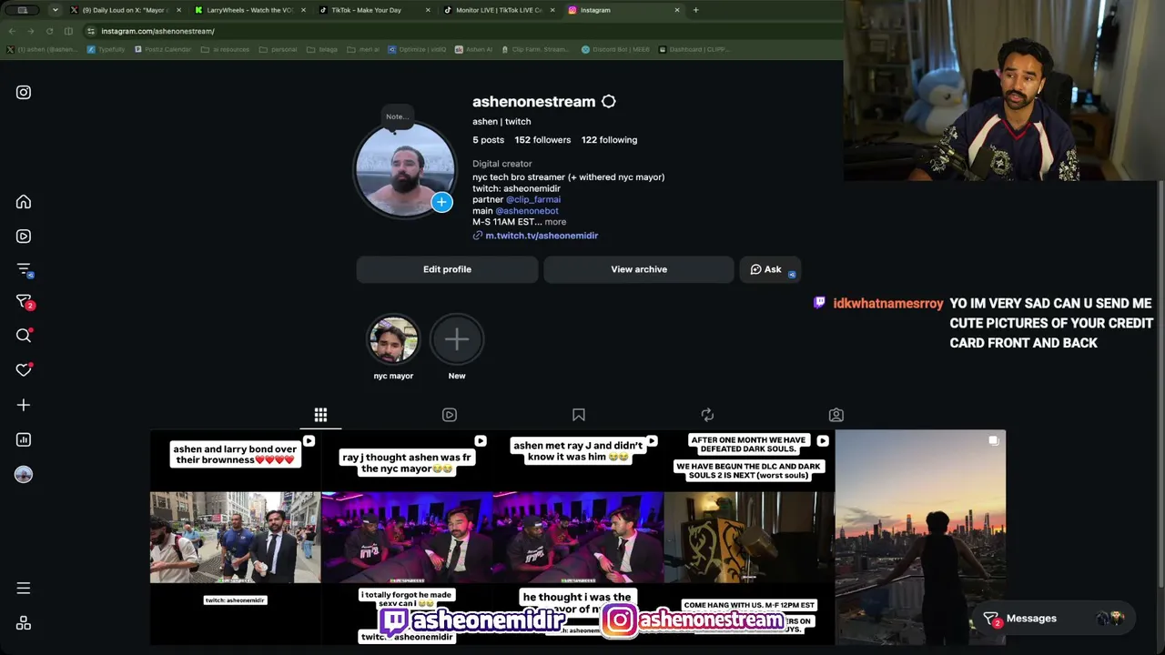Open the settings icon next to ashenonestream
Viewport: 1165px width, 655px height.
click(x=609, y=102)
